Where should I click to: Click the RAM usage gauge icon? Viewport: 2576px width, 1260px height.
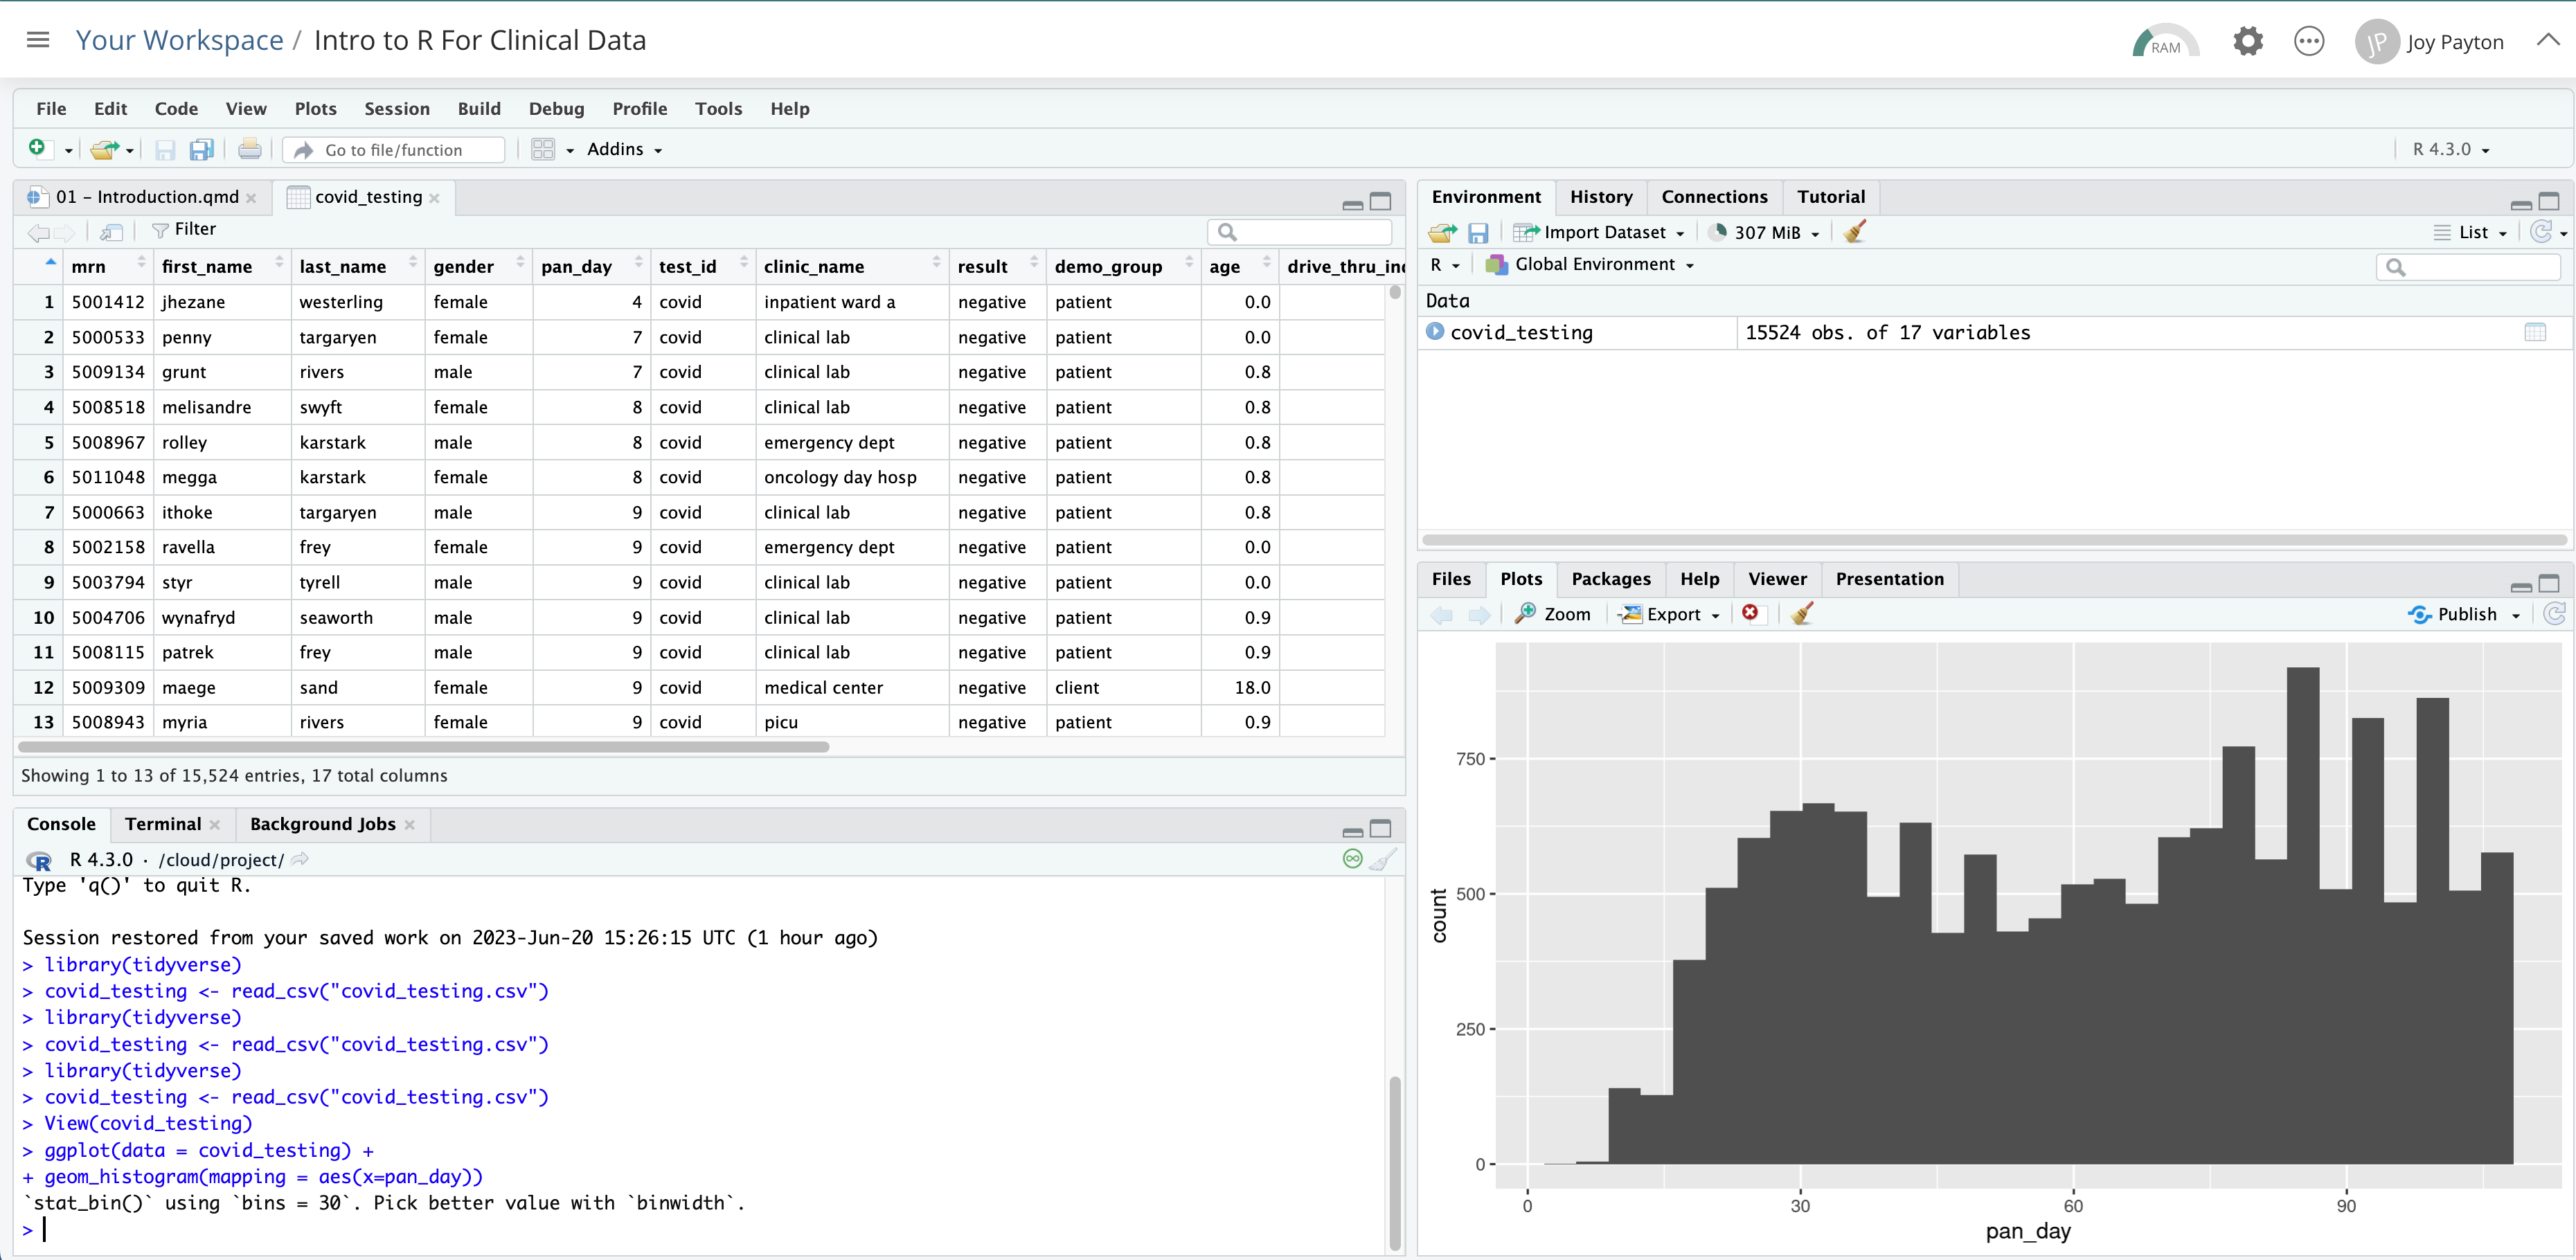coord(2165,42)
